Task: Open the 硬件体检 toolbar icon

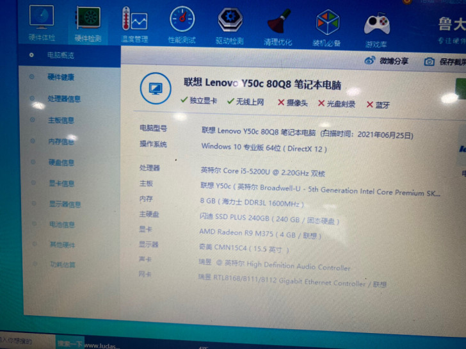Action: pos(42,23)
